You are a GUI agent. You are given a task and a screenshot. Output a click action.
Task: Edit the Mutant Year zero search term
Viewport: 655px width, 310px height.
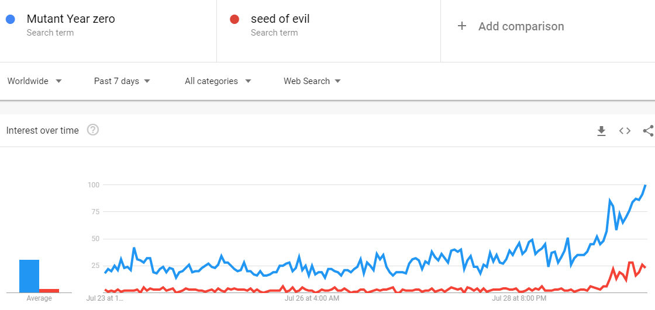pyautogui.click(x=71, y=19)
